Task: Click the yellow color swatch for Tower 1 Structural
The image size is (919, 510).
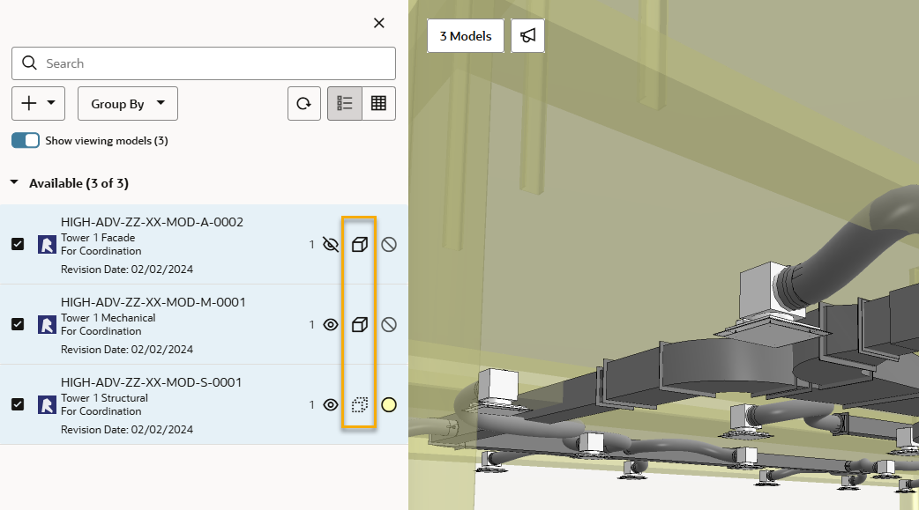Action: (x=389, y=405)
